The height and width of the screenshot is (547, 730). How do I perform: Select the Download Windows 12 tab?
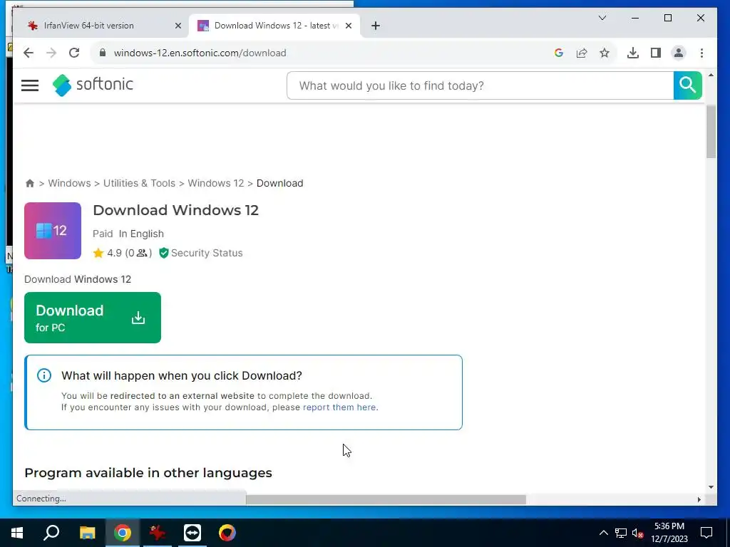(274, 26)
